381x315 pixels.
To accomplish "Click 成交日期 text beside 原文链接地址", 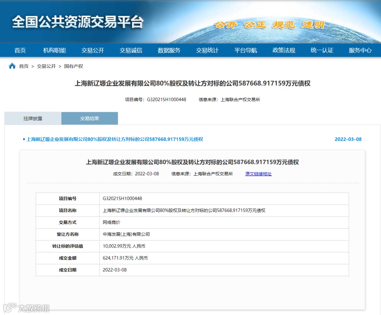I will pyautogui.click(x=136, y=174).
